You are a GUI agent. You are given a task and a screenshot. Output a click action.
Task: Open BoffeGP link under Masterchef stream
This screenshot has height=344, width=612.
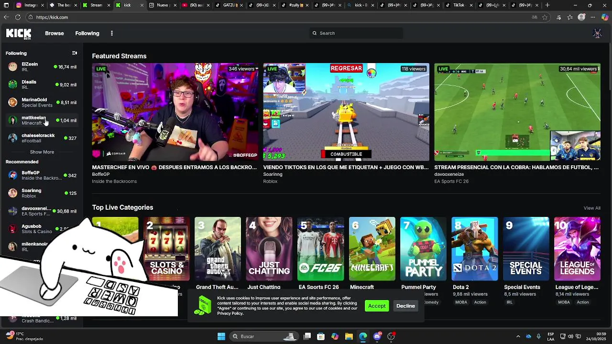[101, 174]
